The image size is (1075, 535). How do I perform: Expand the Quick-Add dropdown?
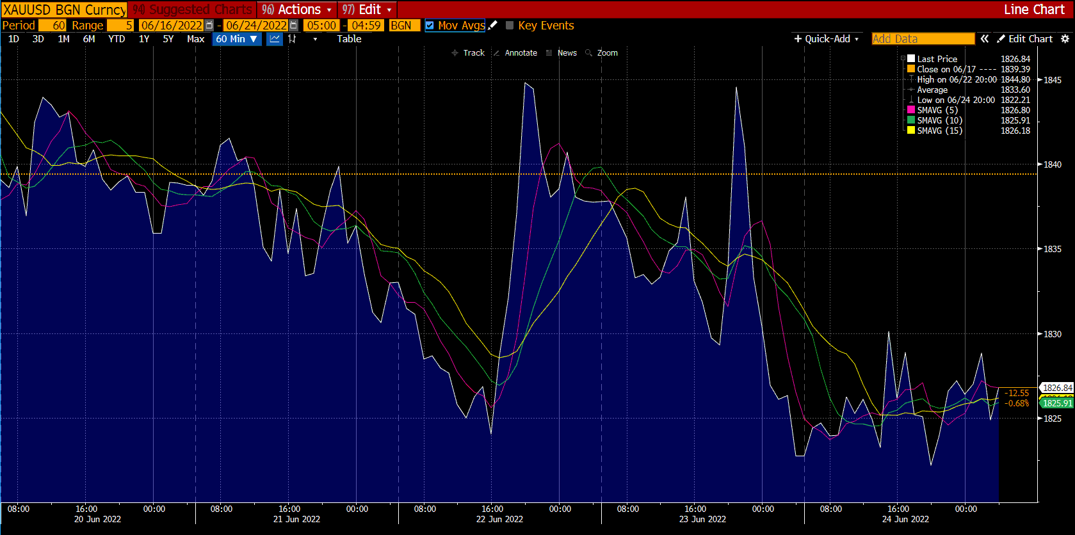pyautogui.click(x=827, y=39)
